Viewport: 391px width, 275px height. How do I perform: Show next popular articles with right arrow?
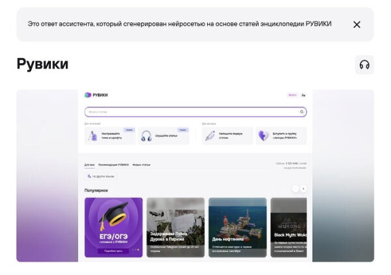[303, 189]
